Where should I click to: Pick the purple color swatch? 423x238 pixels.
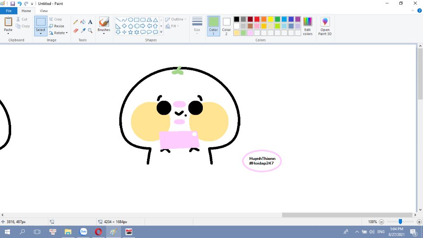click(x=298, y=19)
